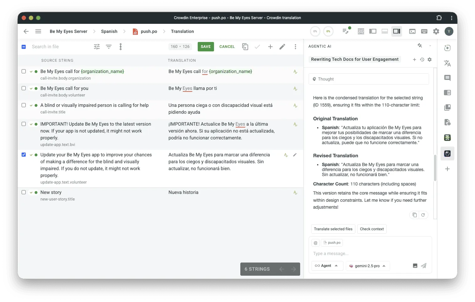Open the copy source icon in the toolbar
This screenshot has height=302, width=475.
pos(245,46)
